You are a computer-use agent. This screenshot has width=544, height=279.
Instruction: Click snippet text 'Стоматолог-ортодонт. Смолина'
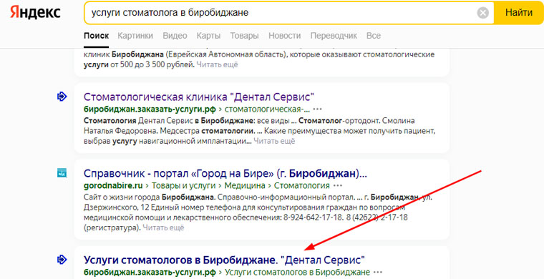[356, 121]
